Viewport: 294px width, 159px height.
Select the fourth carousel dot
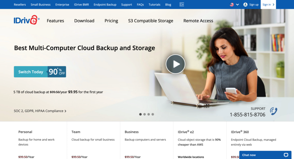[153, 114]
